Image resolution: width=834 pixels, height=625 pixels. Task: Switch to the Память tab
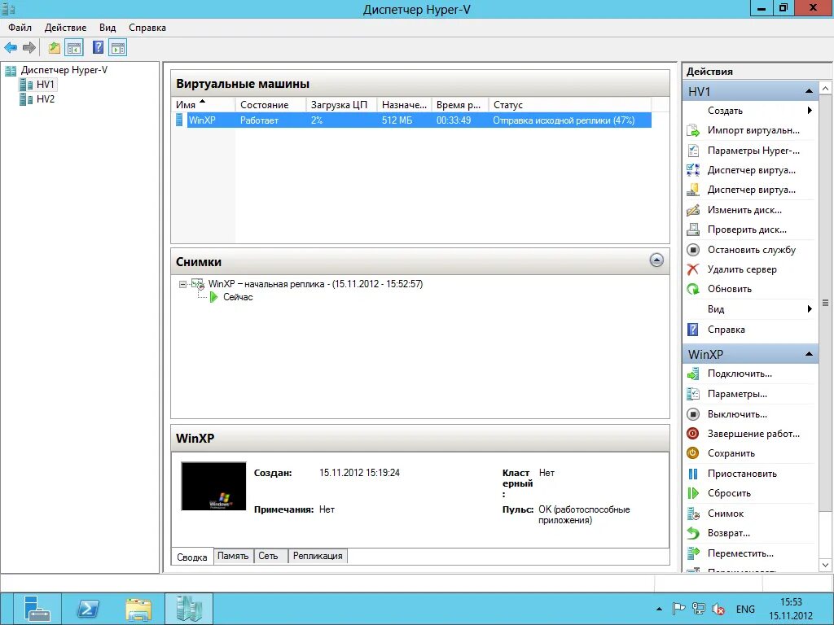tap(234, 556)
